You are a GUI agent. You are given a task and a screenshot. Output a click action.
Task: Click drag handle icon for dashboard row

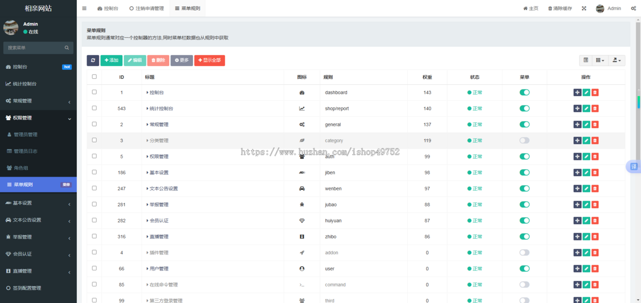(577, 92)
